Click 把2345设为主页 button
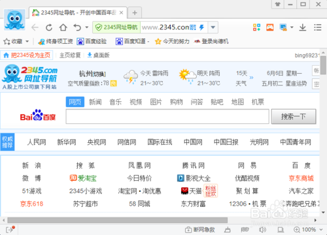Image resolution: width=327 pixels, height=235 pixels. coord(27,55)
